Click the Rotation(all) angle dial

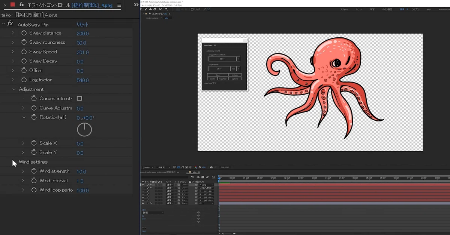coord(84,129)
